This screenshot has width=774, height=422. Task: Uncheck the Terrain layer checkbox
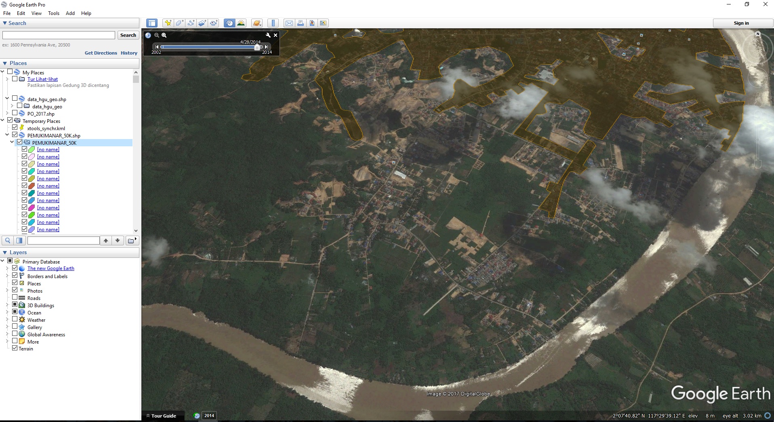[x=15, y=348]
